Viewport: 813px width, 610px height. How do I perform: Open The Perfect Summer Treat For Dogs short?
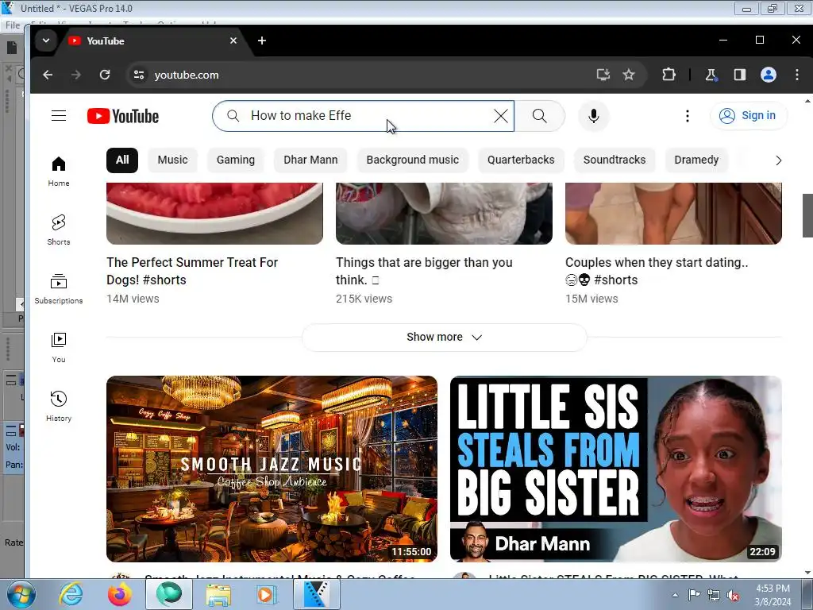[192, 271]
